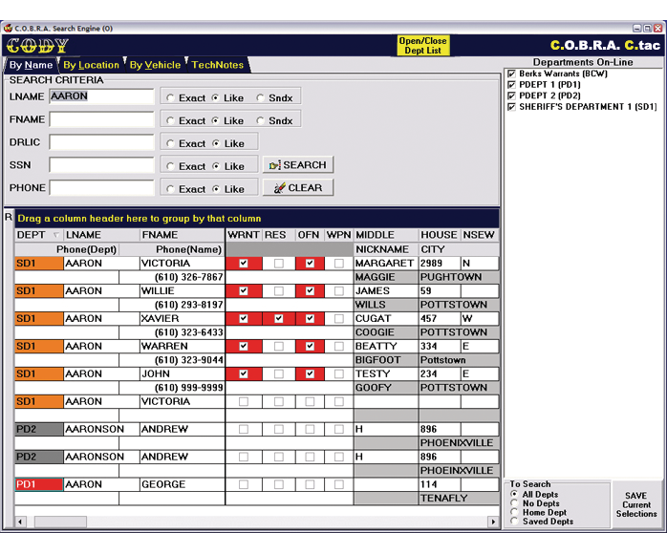667x533 pixels.
Task: Click the SAVE Current Selections button
Action: (635, 504)
